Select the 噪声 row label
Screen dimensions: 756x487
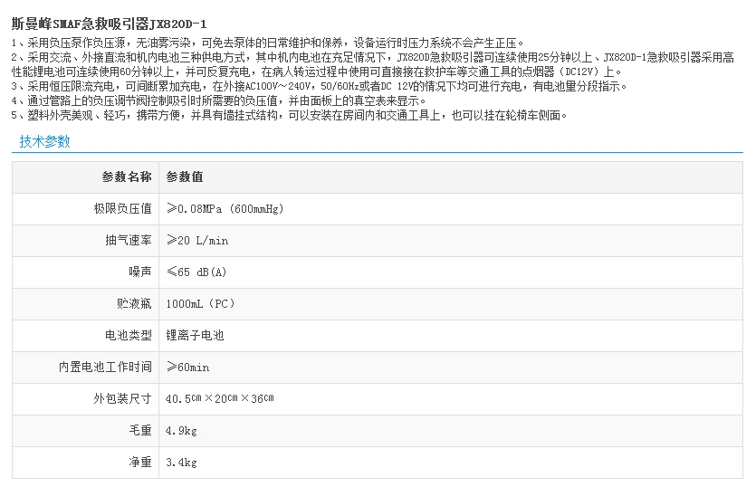tap(139, 272)
